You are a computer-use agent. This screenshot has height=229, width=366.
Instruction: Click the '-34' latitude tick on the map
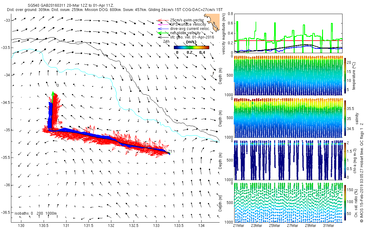pyautogui.click(x=7, y=75)
